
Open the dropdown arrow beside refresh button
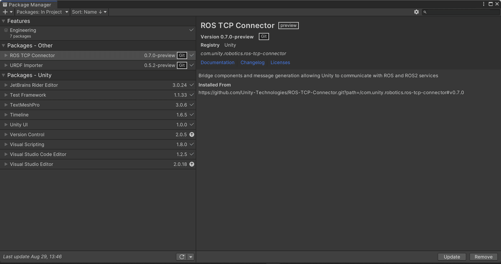click(191, 257)
